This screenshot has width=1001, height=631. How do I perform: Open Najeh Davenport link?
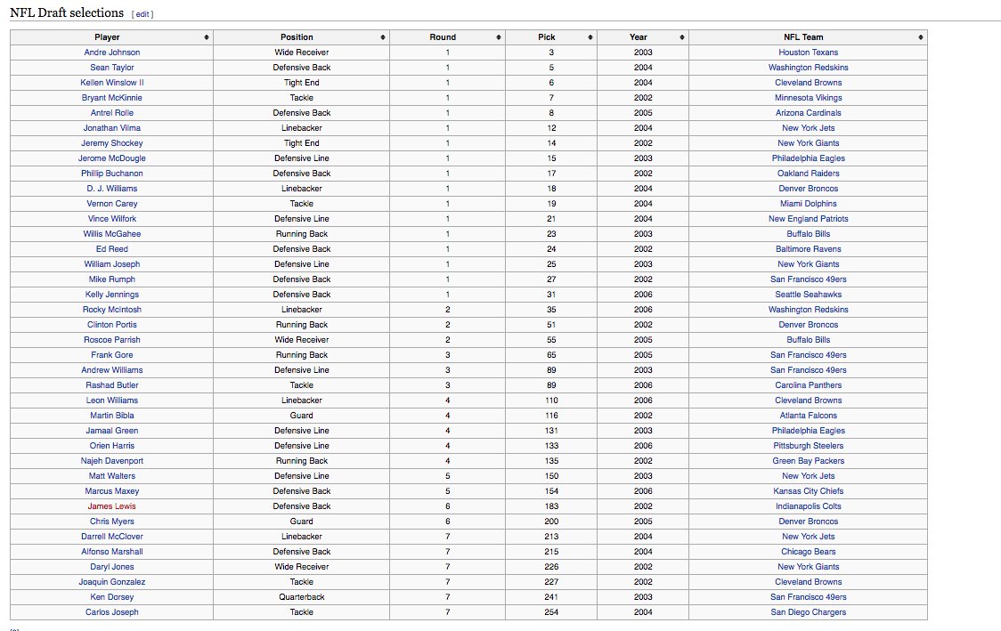tap(111, 461)
